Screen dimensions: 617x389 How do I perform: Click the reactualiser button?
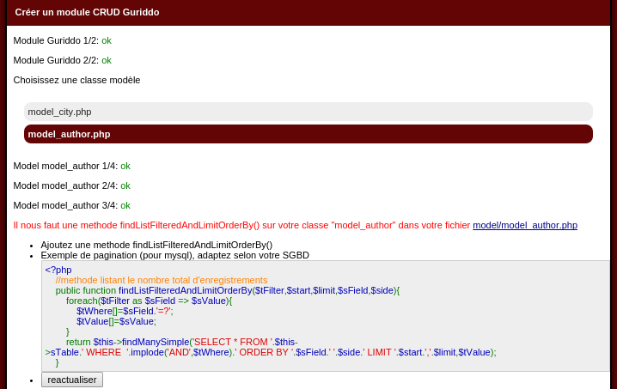pos(72,380)
